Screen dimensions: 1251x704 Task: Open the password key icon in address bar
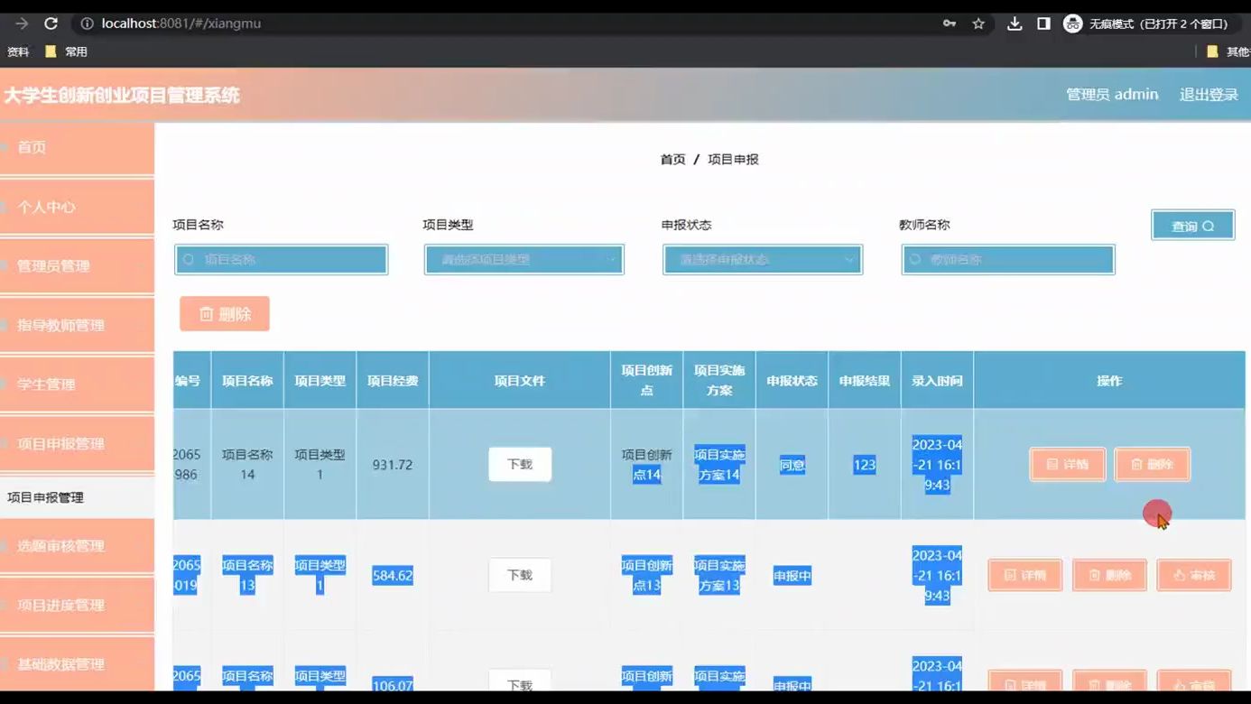pyautogui.click(x=950, y=23)
